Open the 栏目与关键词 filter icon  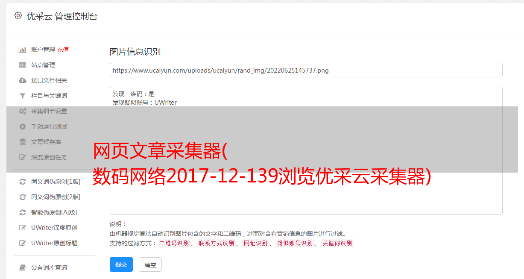tap(23, 96)
